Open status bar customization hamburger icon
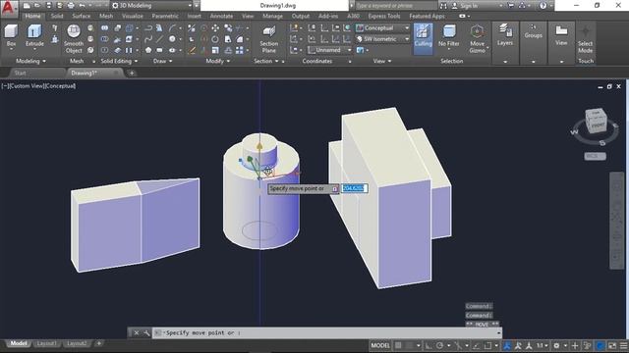The width and height of the screenshot is (629, 353). [623, 345]
